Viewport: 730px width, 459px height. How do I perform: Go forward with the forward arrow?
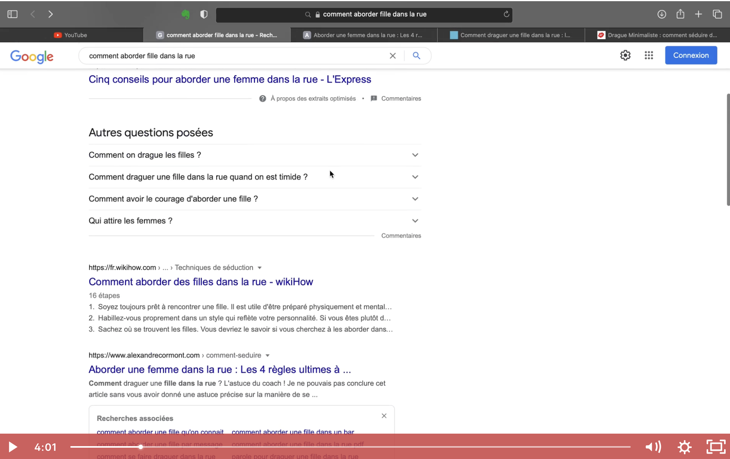pos(50,14)
